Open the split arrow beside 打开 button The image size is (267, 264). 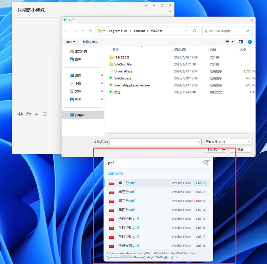[224, 149]
